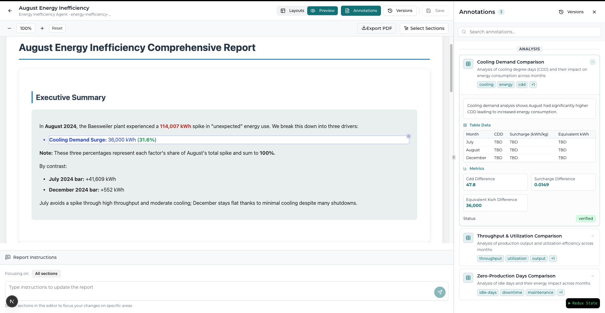
Task: Click the December 2024 bar bullet
Action: [x=86, y=190]
